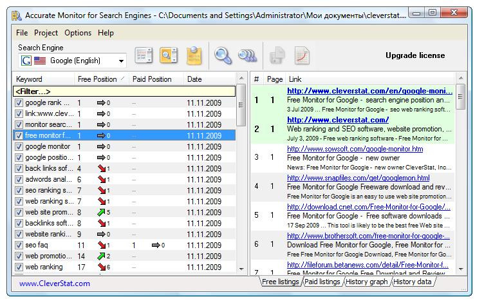This screenshot has height=308, width=484.
Task: Open the Search Engine dropdown
Action: [122, 61]
